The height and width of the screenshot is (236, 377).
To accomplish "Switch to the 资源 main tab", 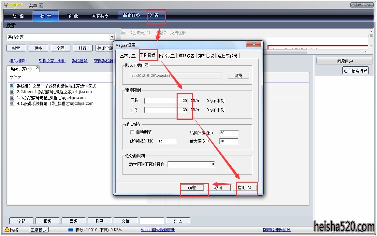I will click(18, 16).
